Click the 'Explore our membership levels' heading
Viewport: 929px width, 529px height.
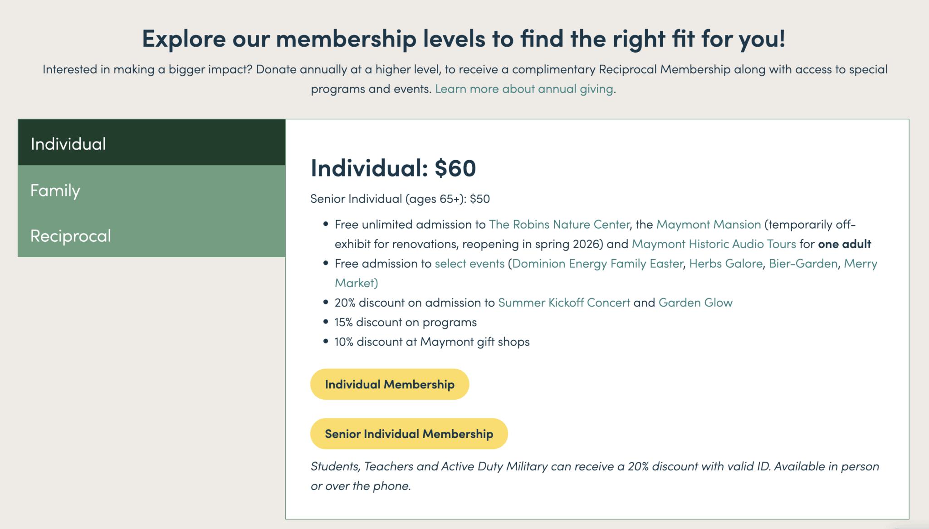pos(464,39)
